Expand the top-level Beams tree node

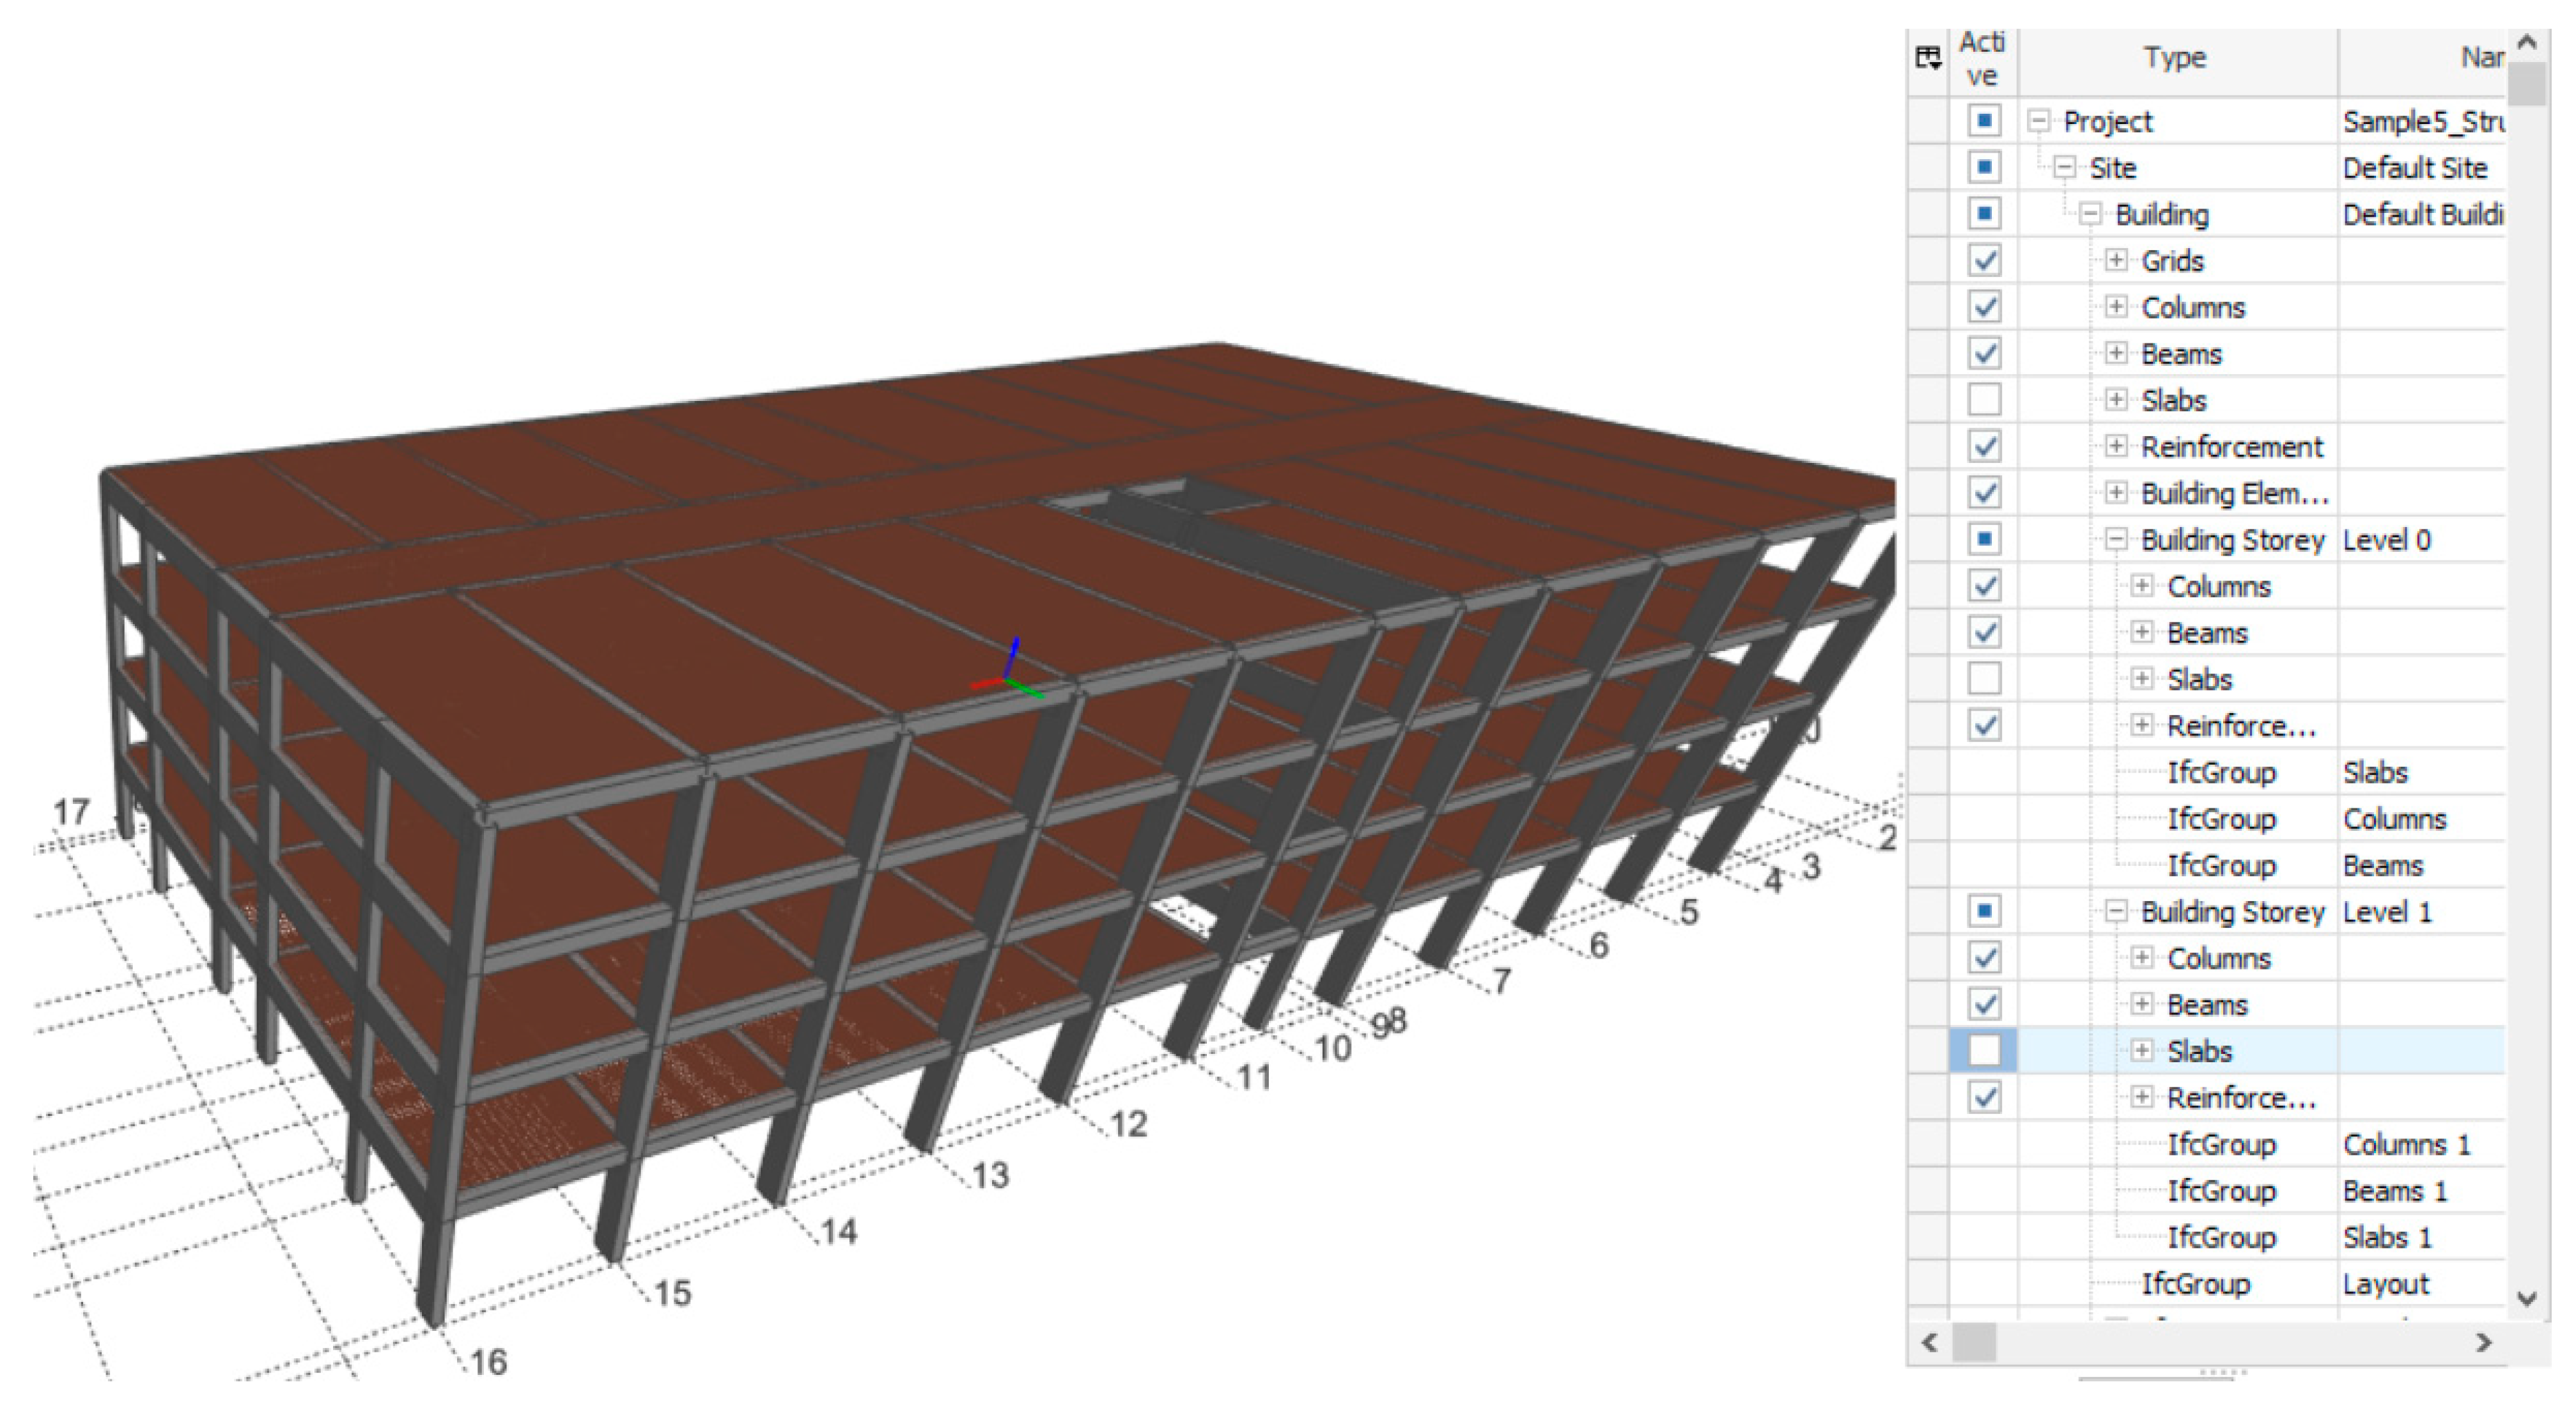click(2116, 353)
